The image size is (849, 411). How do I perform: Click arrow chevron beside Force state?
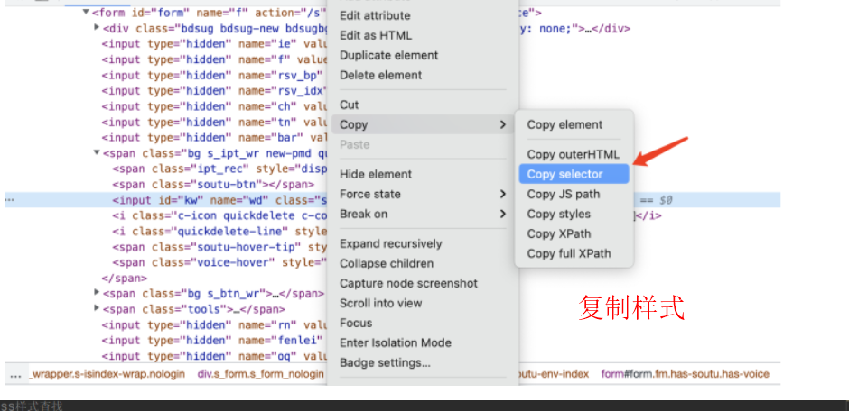(x=503, y=194)
